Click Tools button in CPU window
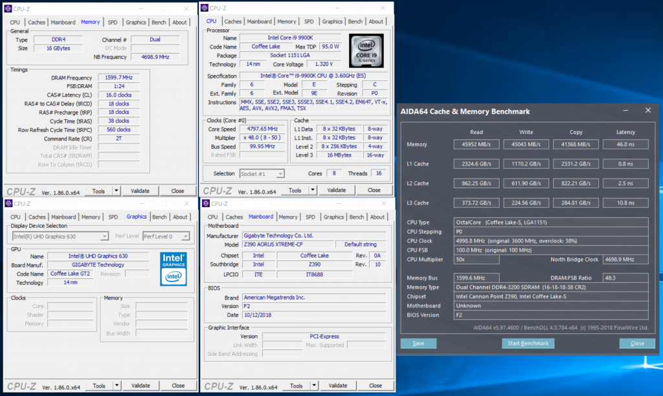 tap(295, 190)
